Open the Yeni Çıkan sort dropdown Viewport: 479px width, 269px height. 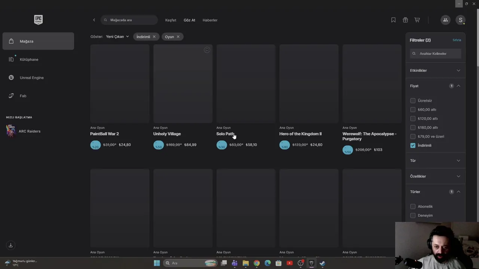click(118, 37)
